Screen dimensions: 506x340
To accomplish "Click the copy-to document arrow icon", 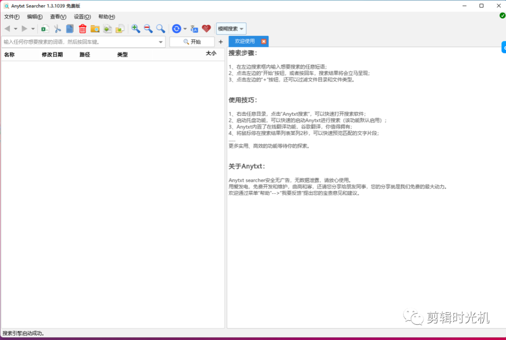I will (x=107, y=29).
